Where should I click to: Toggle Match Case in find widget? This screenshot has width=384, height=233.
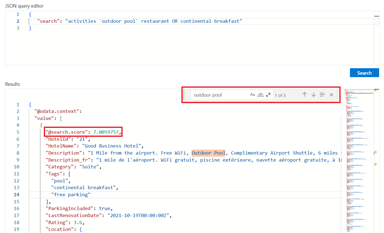pyautogui.click(x=252, y=95)
